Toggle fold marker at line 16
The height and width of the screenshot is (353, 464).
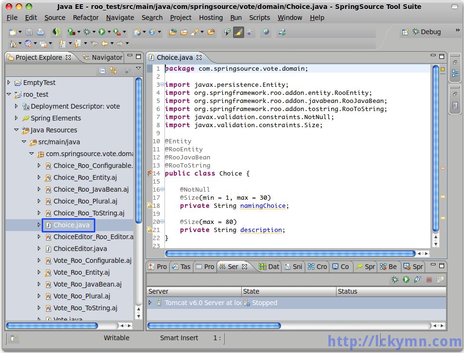162,189
